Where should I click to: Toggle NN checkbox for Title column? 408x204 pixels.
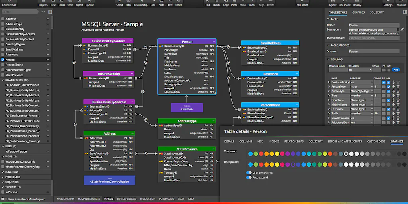(388, 96)
